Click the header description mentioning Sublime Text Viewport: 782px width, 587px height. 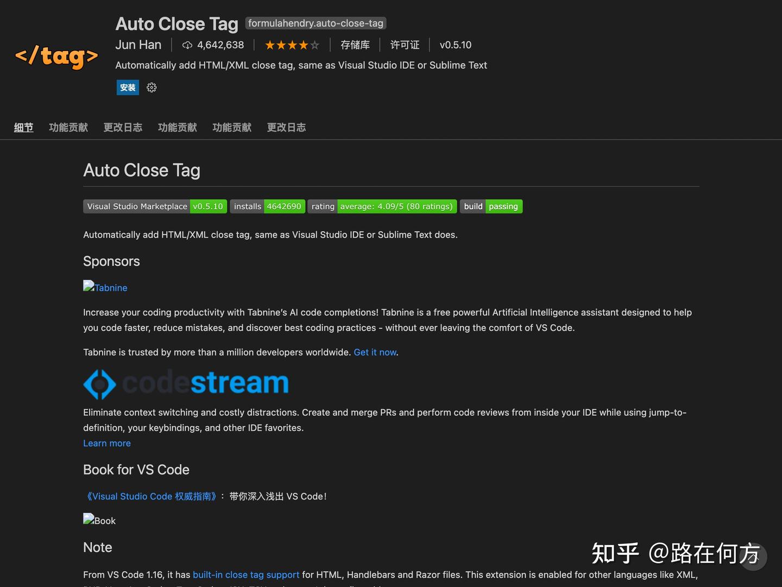click(301, 65)
